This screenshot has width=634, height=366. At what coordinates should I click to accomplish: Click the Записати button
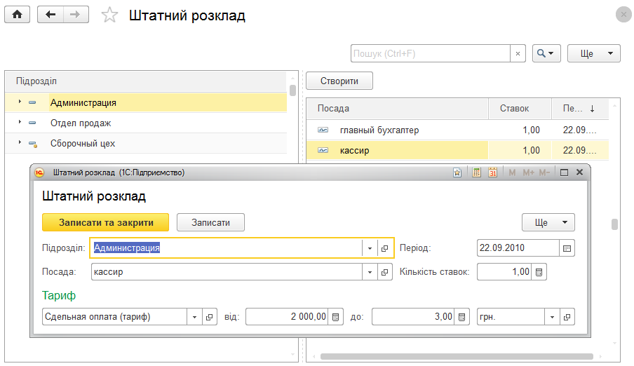pos(210,222)
